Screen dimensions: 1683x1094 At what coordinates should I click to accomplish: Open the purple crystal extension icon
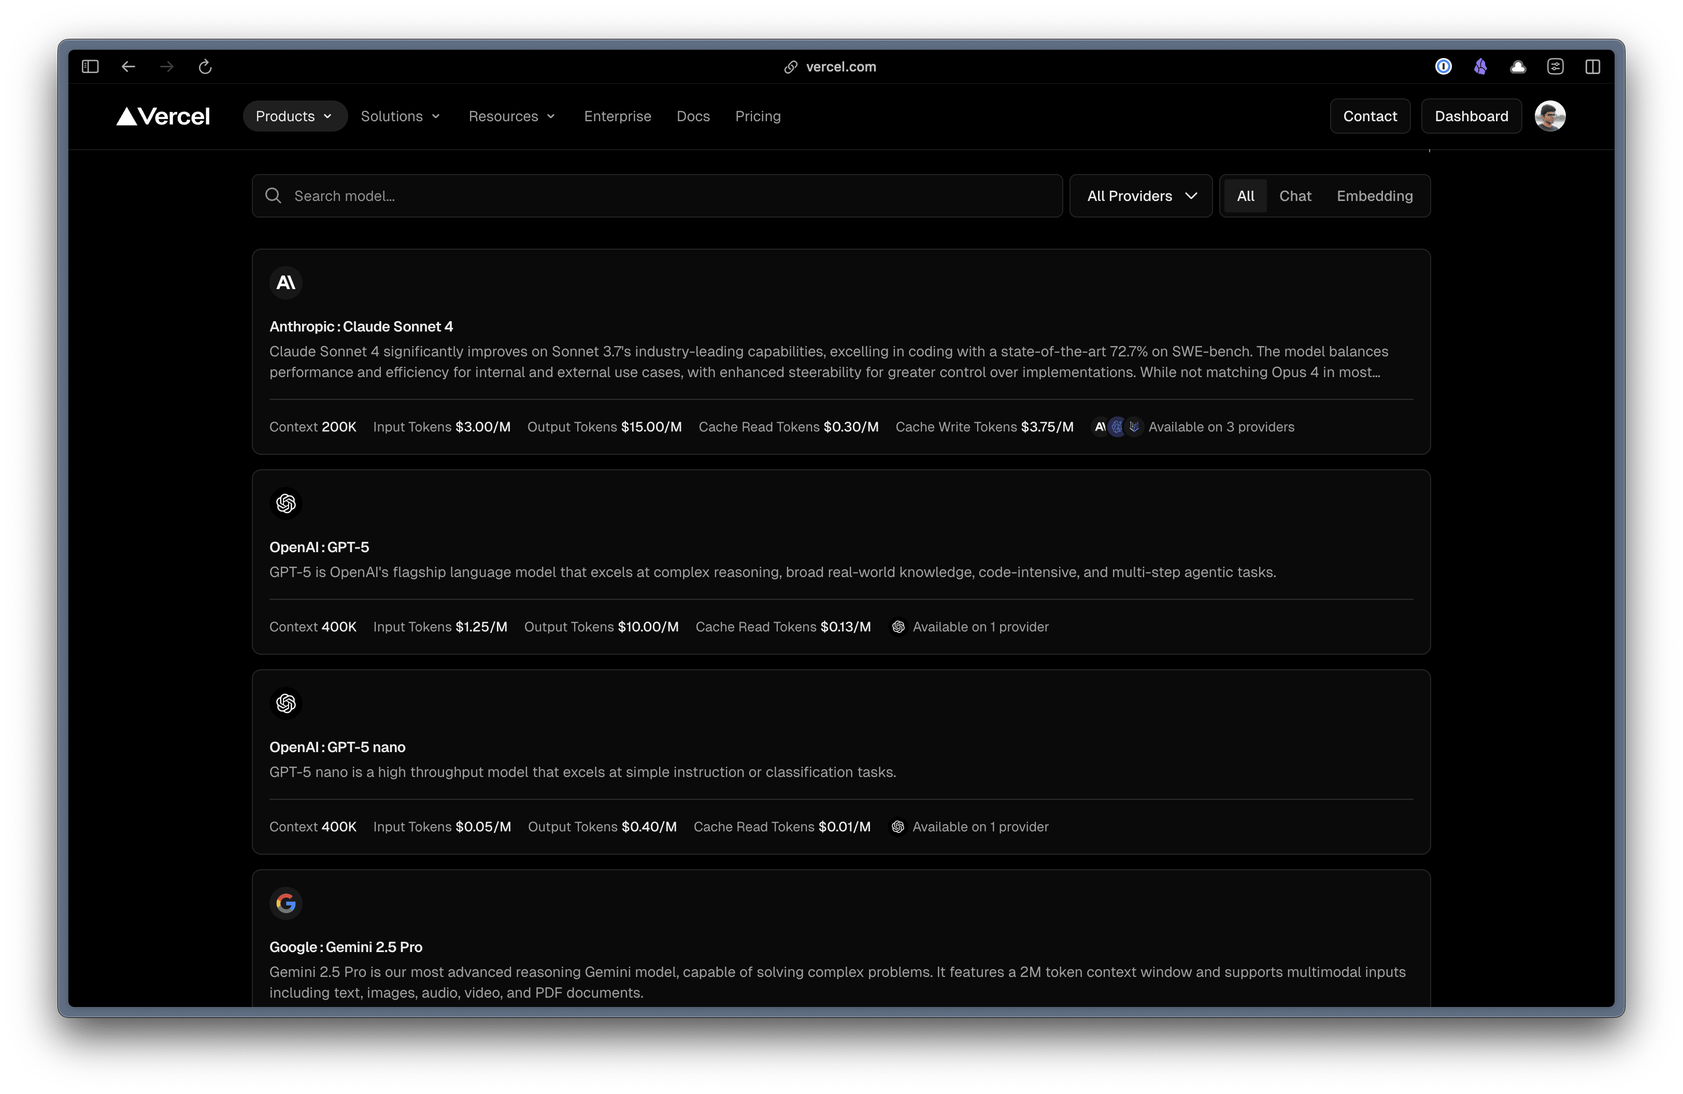pyautogui.click(x=1480, y=66)
